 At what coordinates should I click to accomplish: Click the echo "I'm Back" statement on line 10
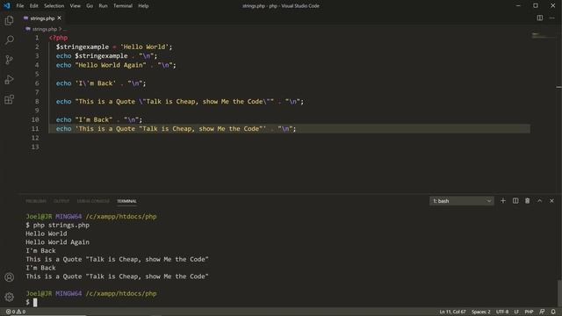click(99, 119)
